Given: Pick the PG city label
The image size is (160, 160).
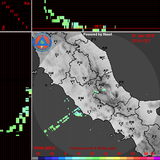Looking at the screenshot, I should (80, 62).
